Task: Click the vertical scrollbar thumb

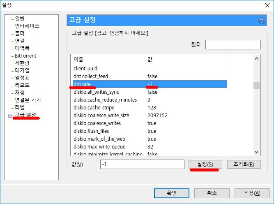Action: [256, 86]
